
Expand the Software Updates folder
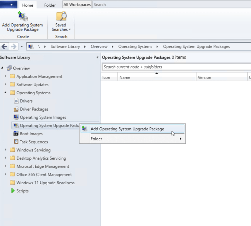click(x=6, y=85)
